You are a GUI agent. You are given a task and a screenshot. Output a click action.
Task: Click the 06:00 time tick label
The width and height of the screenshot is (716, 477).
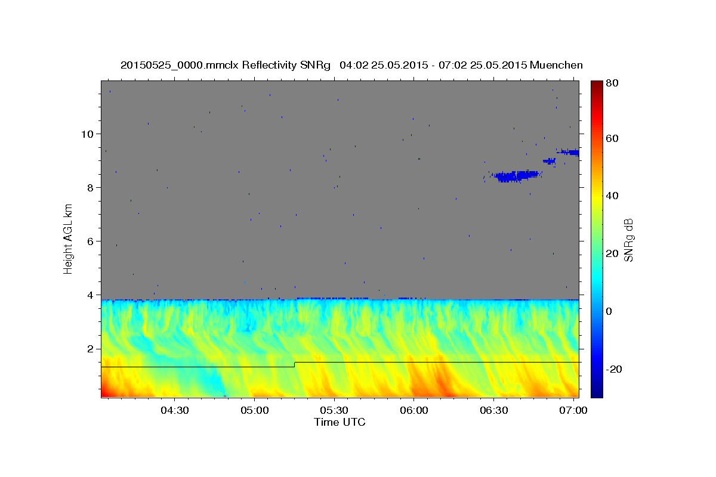coord(414,410)
